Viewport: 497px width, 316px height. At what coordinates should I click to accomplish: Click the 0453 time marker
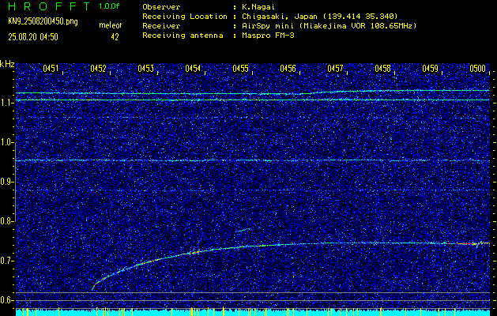[146, 69]
